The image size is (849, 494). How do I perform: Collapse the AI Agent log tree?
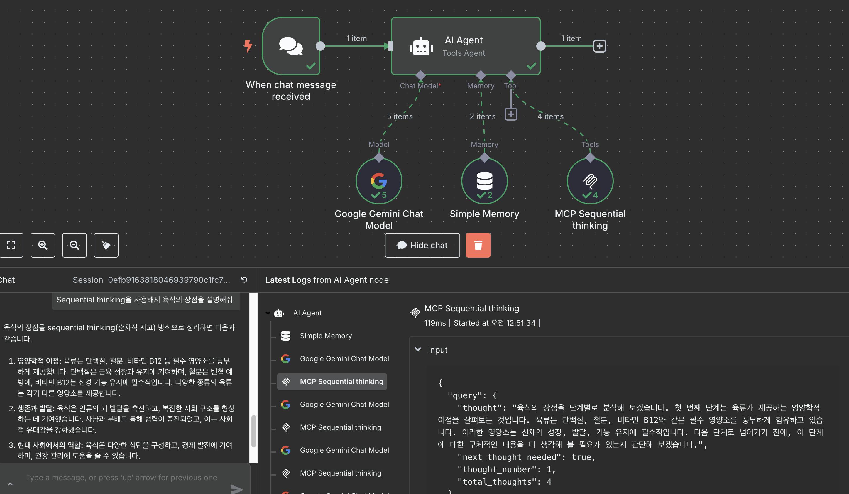(x=268, y=313)
